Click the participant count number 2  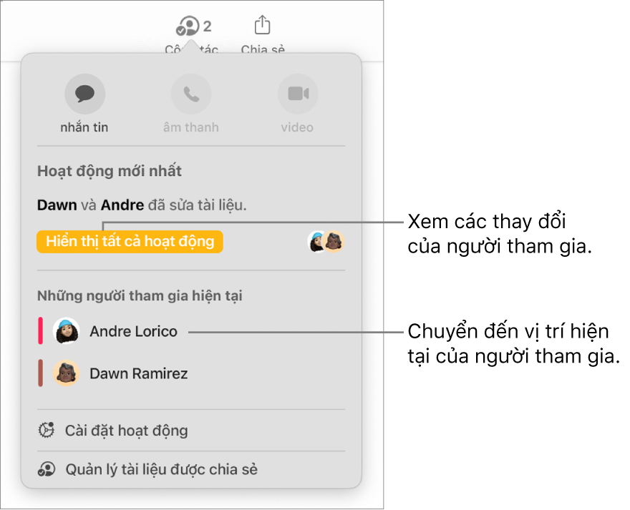207,26
